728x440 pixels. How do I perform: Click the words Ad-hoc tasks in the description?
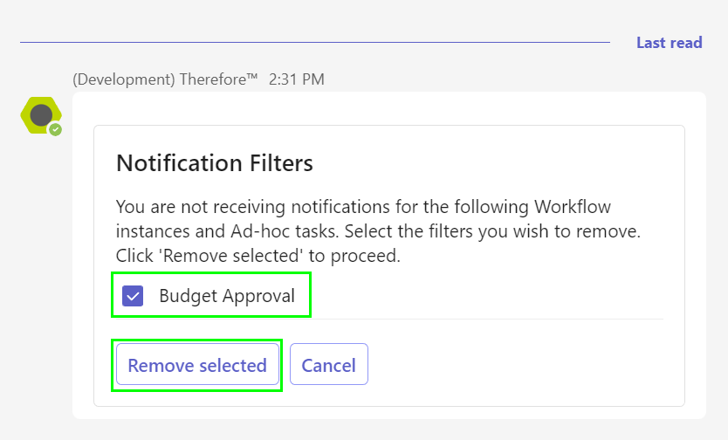point(284,231)
